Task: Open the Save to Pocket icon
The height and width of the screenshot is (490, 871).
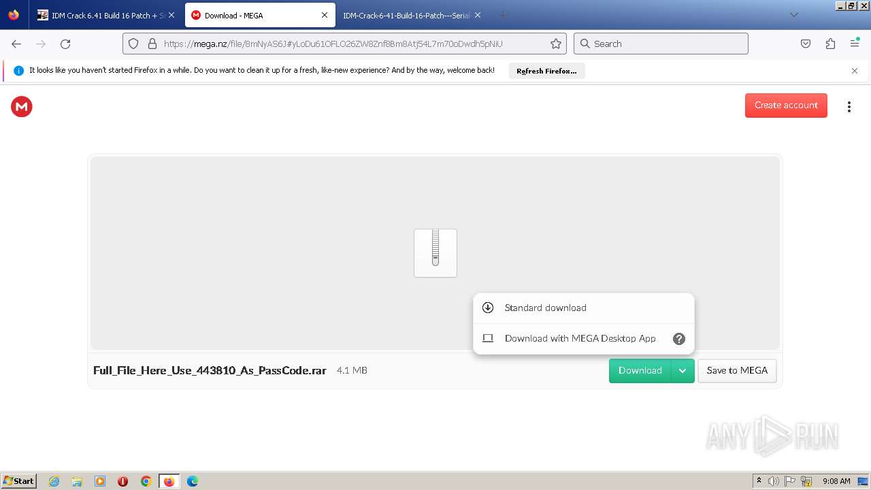Action: coord(806,44)
